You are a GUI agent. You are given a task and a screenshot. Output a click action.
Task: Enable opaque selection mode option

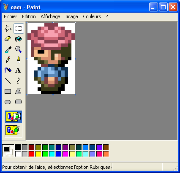(x=14, y=116)
